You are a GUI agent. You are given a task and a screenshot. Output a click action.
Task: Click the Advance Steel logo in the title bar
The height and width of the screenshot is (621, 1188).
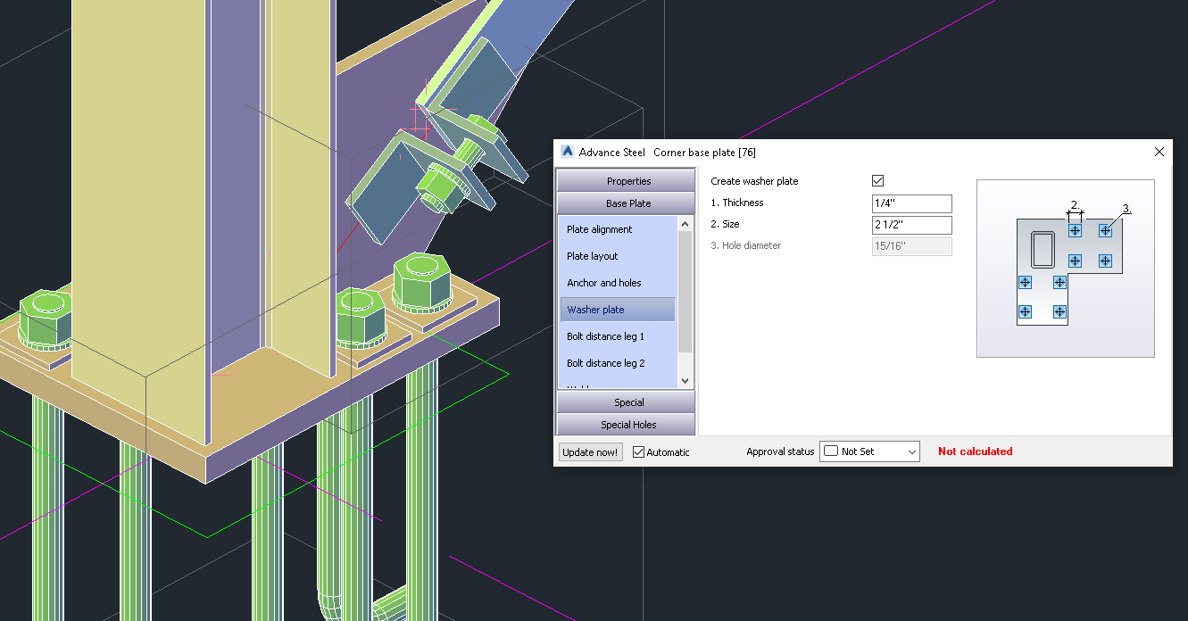(567, 152)
